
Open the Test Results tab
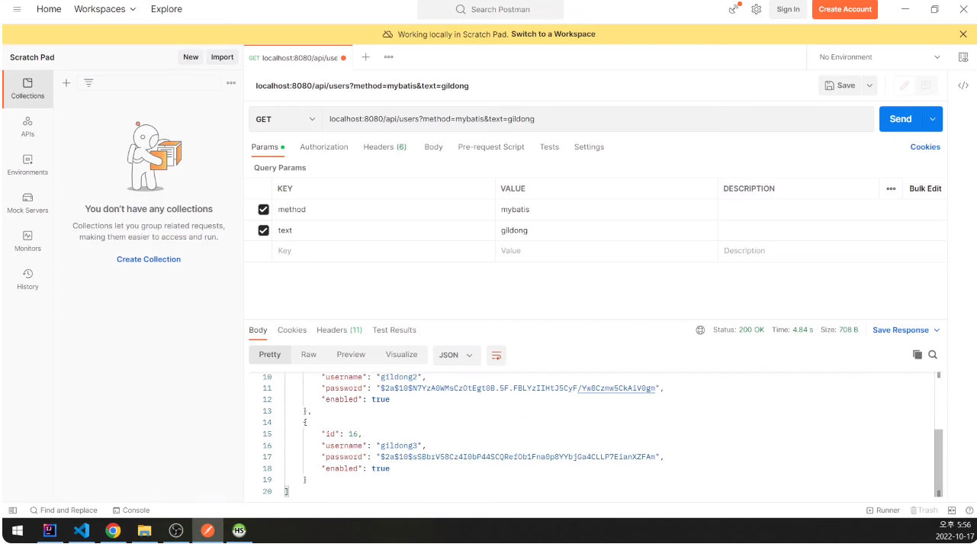click(x=394, y=330)
